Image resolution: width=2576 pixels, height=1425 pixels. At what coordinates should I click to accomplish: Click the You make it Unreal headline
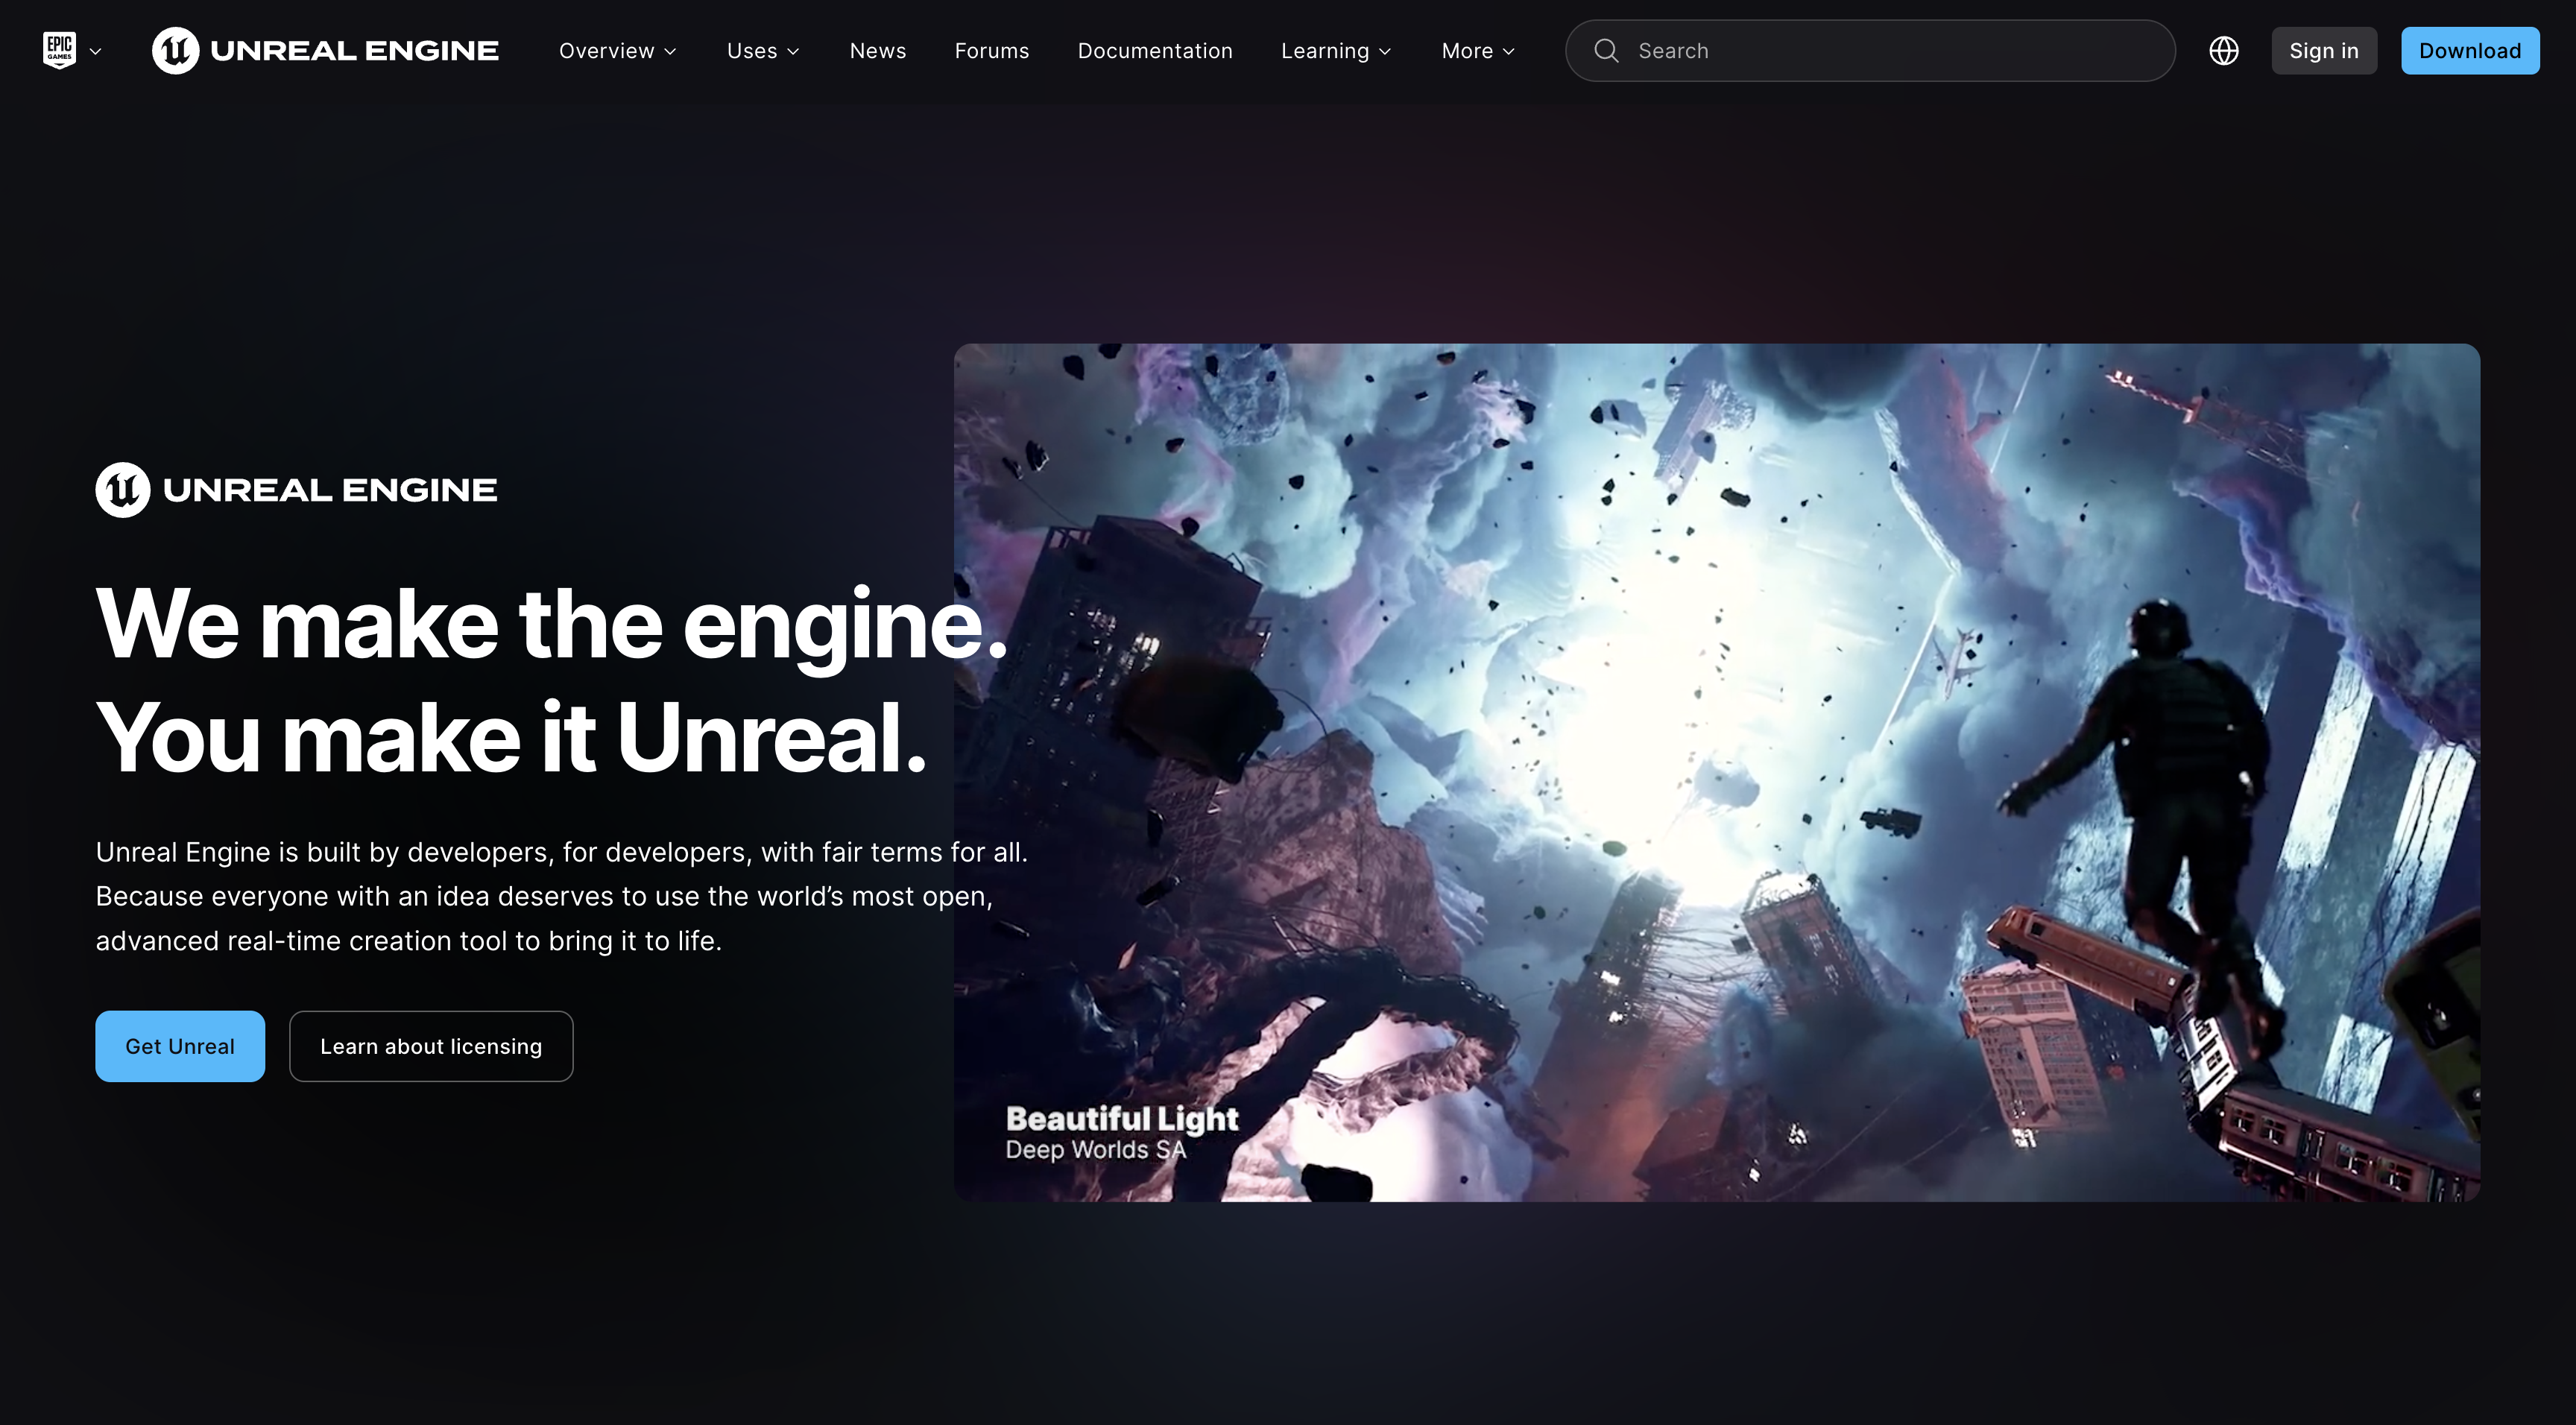pos(511,738)
